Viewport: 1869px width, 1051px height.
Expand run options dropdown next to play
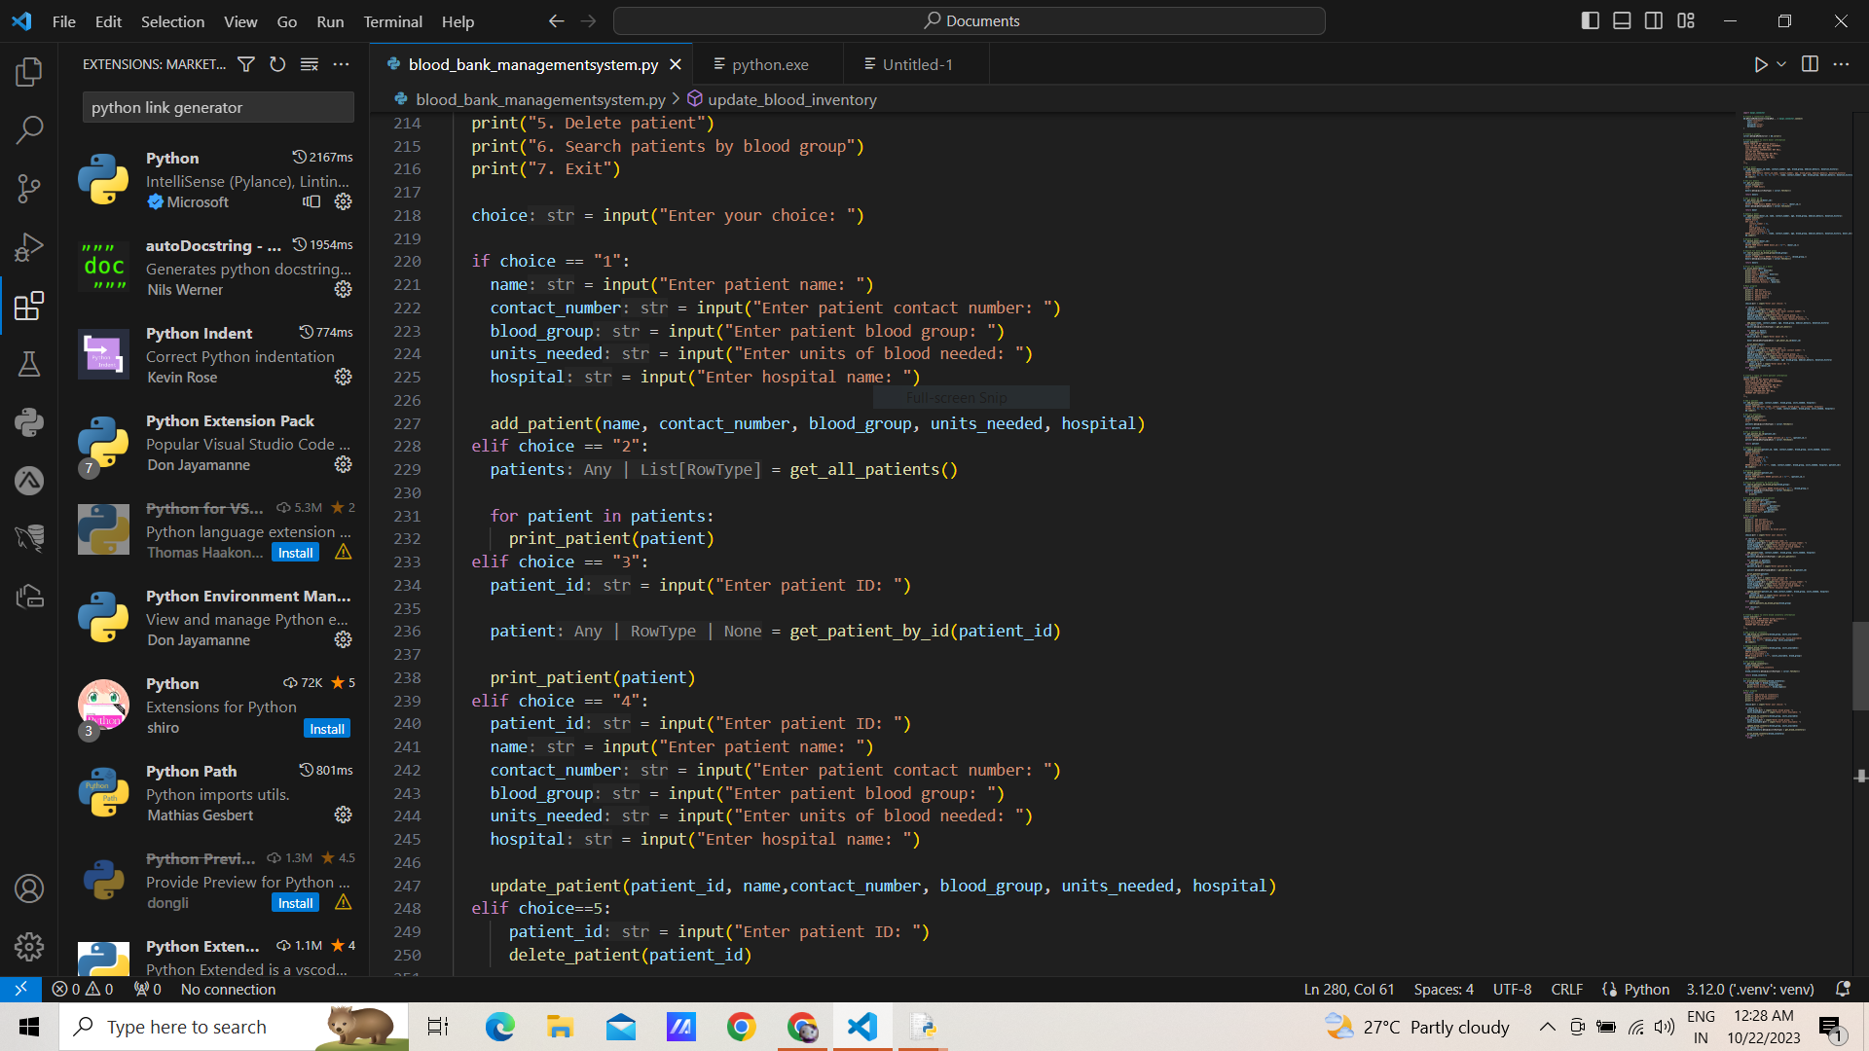point(1781,64)
